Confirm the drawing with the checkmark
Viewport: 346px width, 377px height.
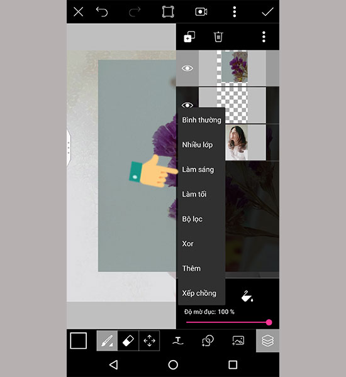(267, 11)
